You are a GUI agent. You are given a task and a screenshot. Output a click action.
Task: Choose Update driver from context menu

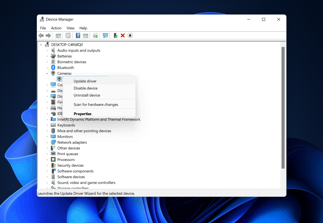tap(85, 81)
